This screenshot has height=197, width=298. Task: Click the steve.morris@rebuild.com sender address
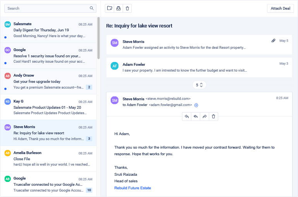click(x=168, y=99)
